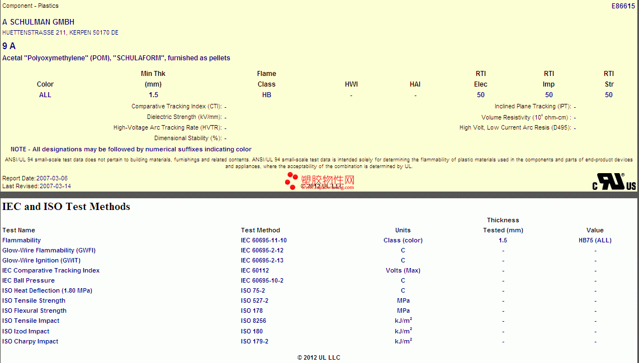This screenshot has height=363, width=639.
Task: Open the ISO Flexural Strength link
Action: (x=34, y=311)
